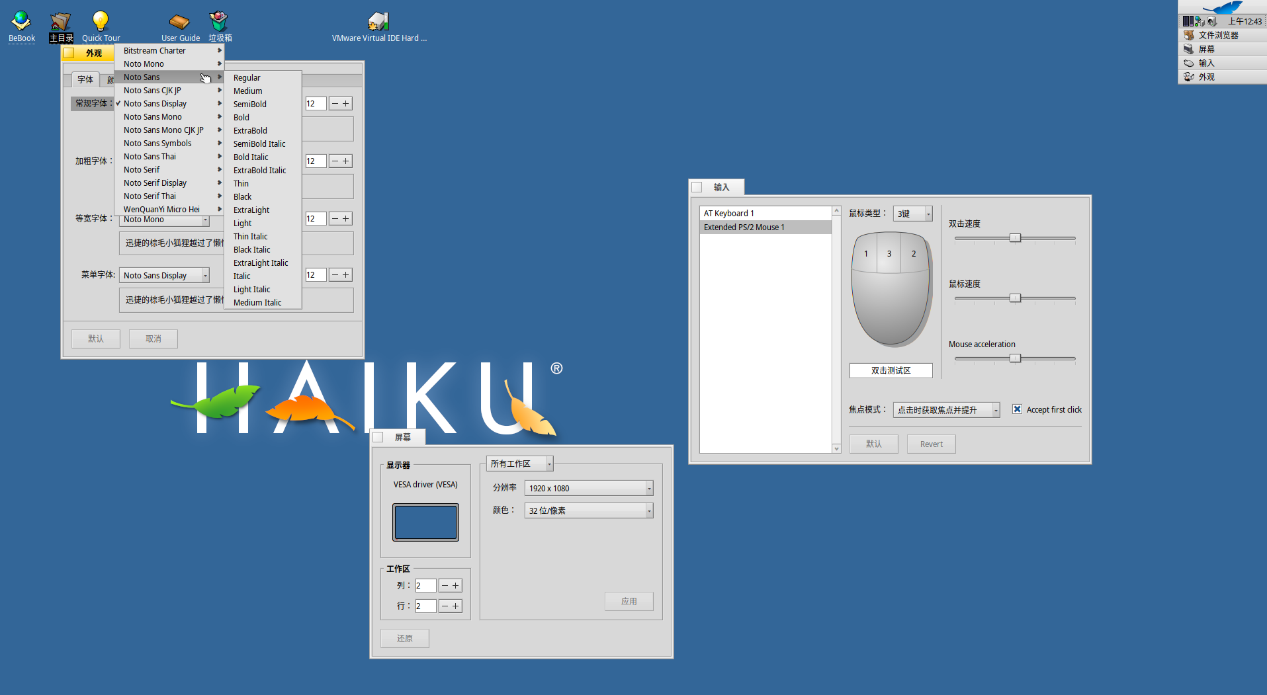Switch to the 颜色 tab in Appearance
The height and width of the screenshot is (695, 1267).
110,79
